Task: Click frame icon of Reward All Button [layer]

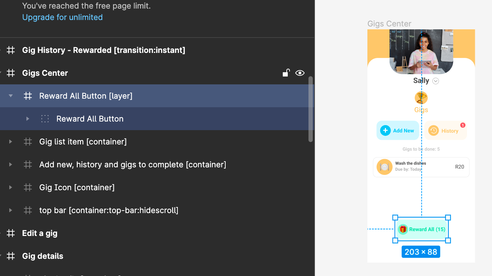Action: [28, 96]
